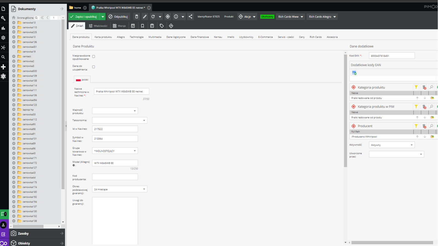
Task: Open arrow next to Zapisz i opublikuj
Action: 103,17
